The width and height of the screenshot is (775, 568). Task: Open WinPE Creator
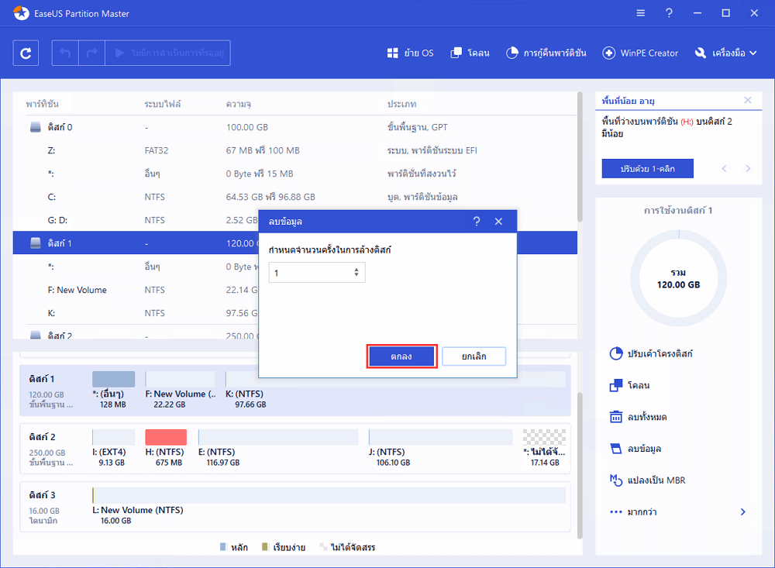[640, 53]
